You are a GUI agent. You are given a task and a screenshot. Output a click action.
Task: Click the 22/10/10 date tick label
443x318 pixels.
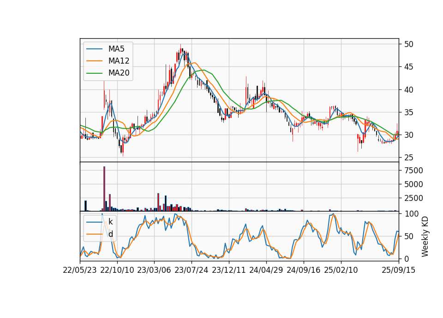(117, 270)
